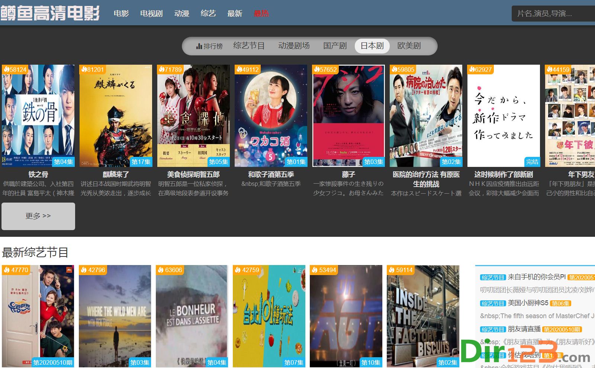
Task: Click the flame badge showing 71789
Action: [x=171, y=70]
